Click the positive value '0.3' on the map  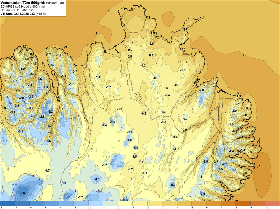18,91
